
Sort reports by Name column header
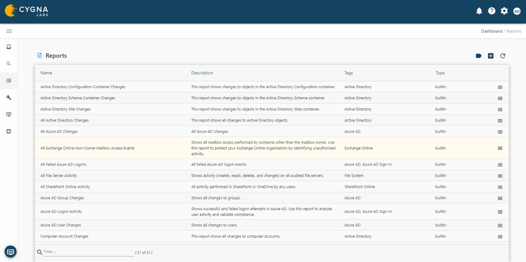pyautogui.click(x=46, y=73)
